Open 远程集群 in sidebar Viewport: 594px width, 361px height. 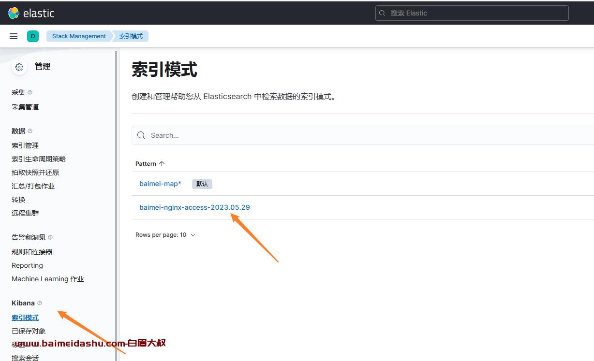tap(25, 213)
